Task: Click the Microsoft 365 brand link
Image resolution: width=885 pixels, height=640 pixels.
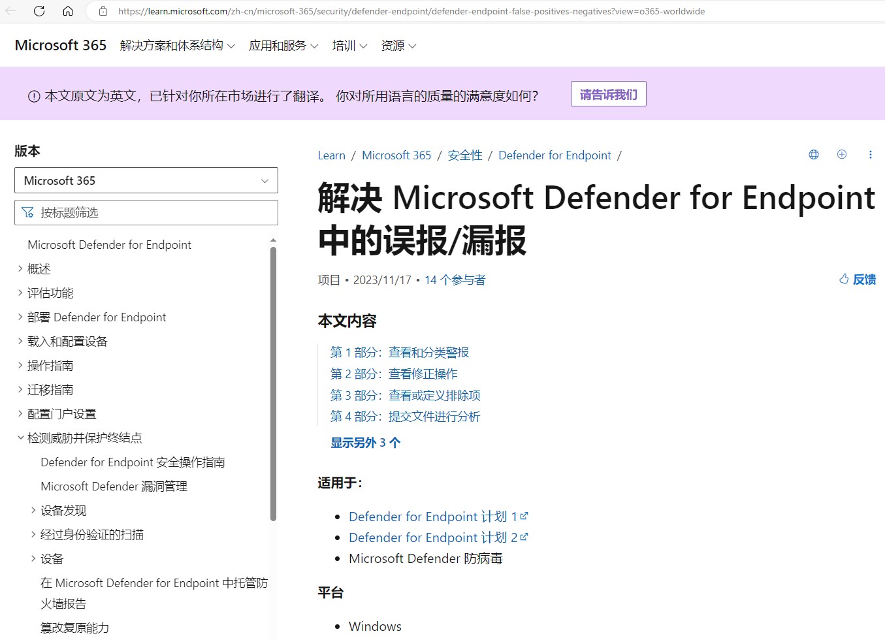Action: click(x=61, y=45)
